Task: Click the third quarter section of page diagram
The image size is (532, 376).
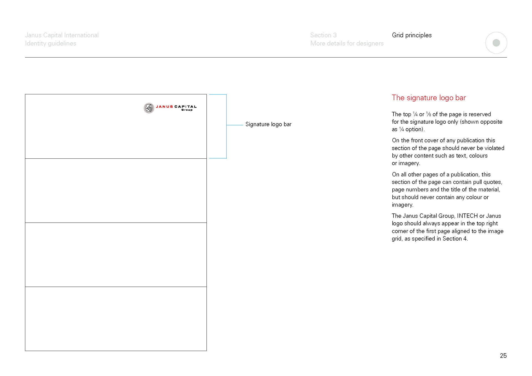Action: click(x=116, y=254)
